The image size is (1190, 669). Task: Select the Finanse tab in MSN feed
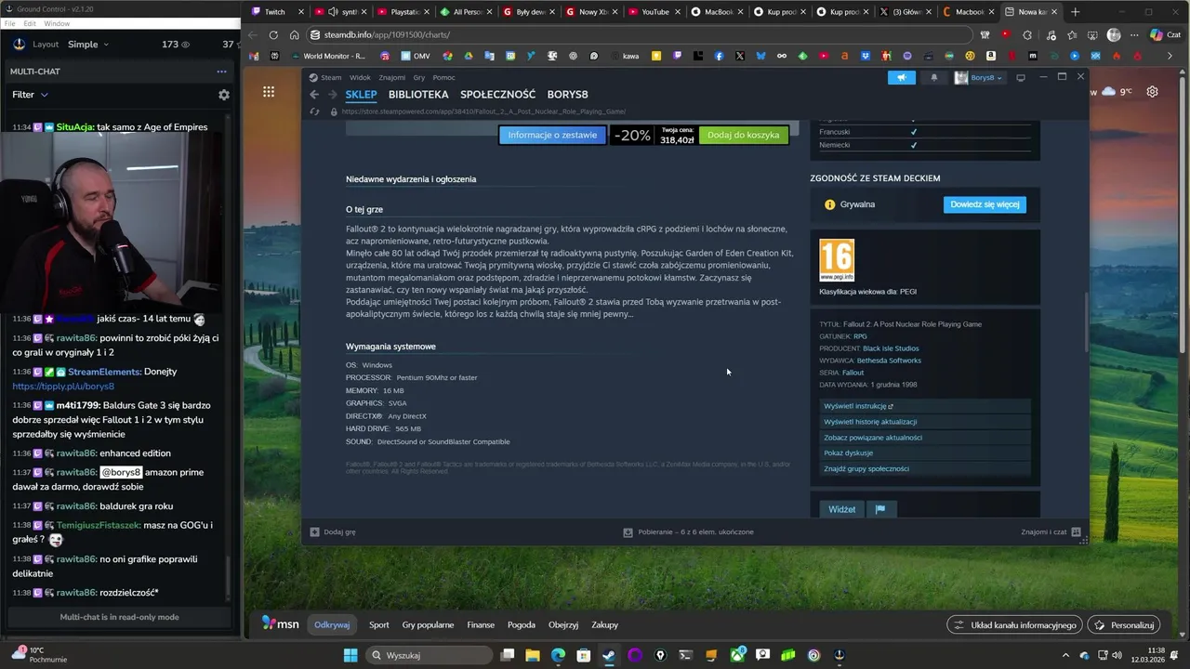click(481, 625)
